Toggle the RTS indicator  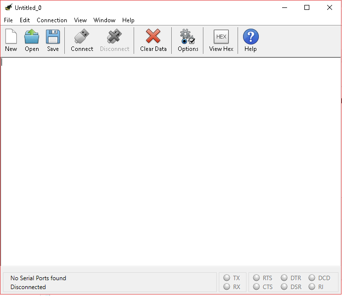[x=256, y=278]
